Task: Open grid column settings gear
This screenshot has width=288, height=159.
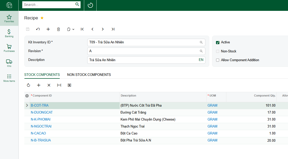Action: 27,96
